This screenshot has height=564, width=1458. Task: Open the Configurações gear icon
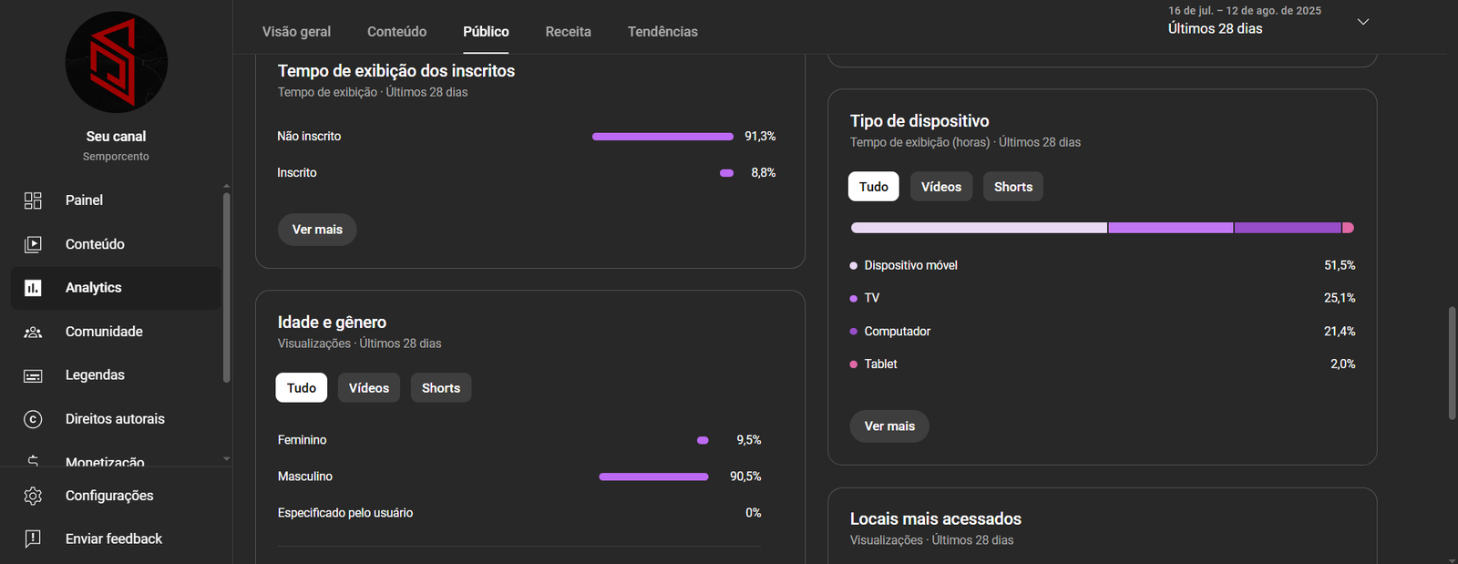coord(33,496)
